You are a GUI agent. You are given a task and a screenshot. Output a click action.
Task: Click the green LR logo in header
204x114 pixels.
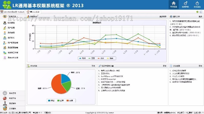[7, 5]
